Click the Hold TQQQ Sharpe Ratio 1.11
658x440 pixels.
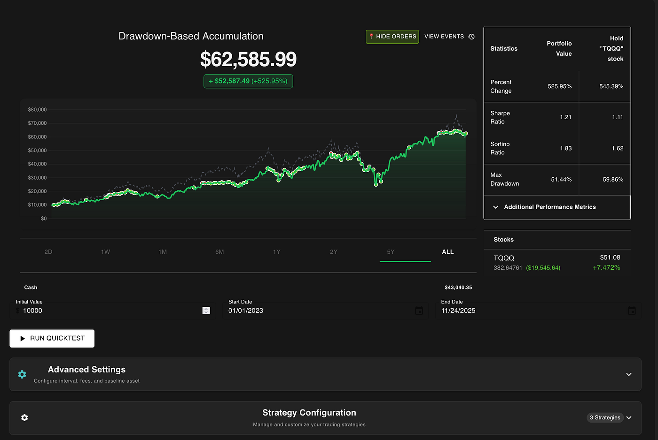click(x=617, y=117)
